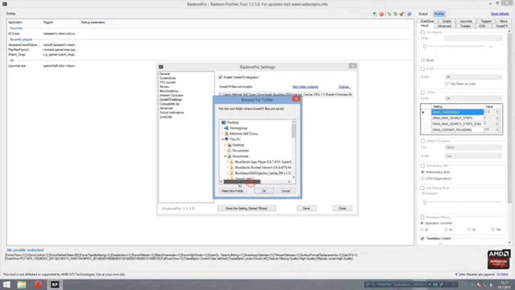This screenshot has width=515, height=290.
Task: Expand the Documents tree node
Action: (x=225, y=150)
